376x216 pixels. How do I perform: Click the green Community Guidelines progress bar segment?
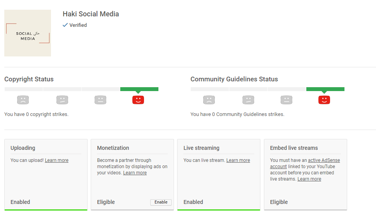point(325,89)
